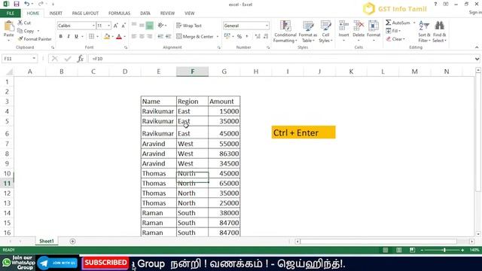Switch to INSERT tab
The width and height of the screenshot is (482, 271).
(56, 14)
